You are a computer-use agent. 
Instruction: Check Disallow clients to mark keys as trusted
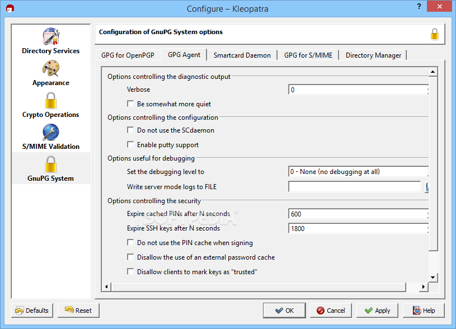click(x=130, y=272)
